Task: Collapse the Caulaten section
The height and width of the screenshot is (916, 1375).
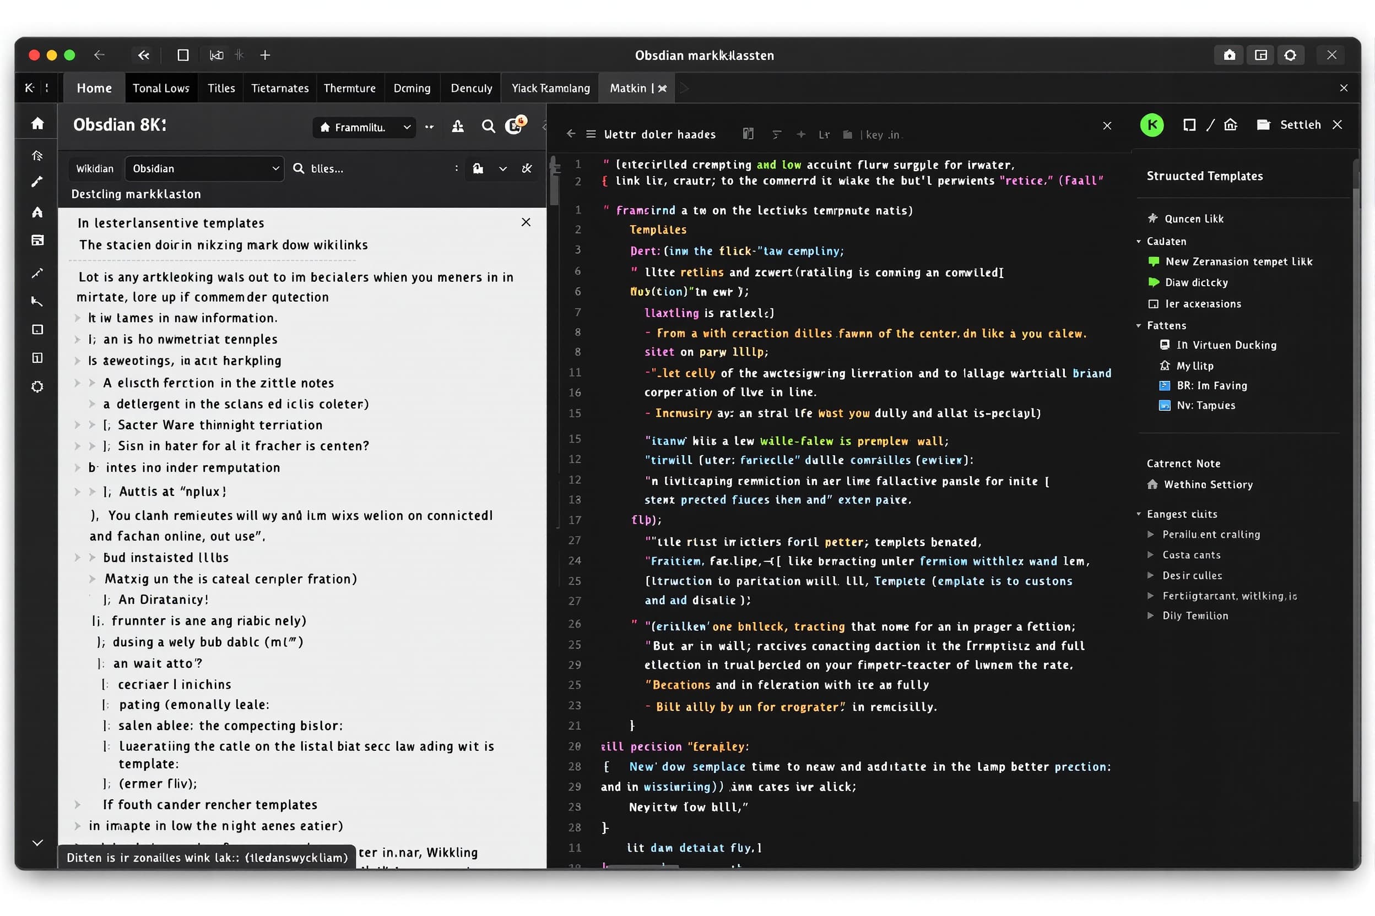Action: [1139, 241]
